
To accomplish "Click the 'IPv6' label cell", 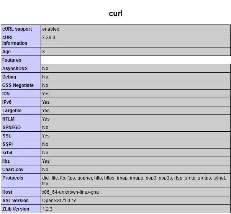I will point(21,102).
